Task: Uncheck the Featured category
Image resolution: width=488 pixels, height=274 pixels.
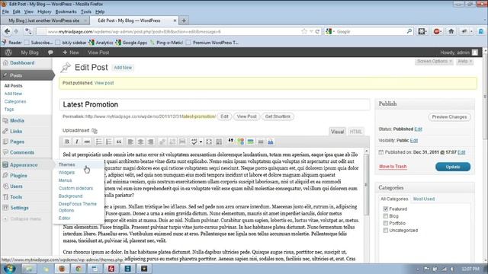Action: [x=386, y=209]
